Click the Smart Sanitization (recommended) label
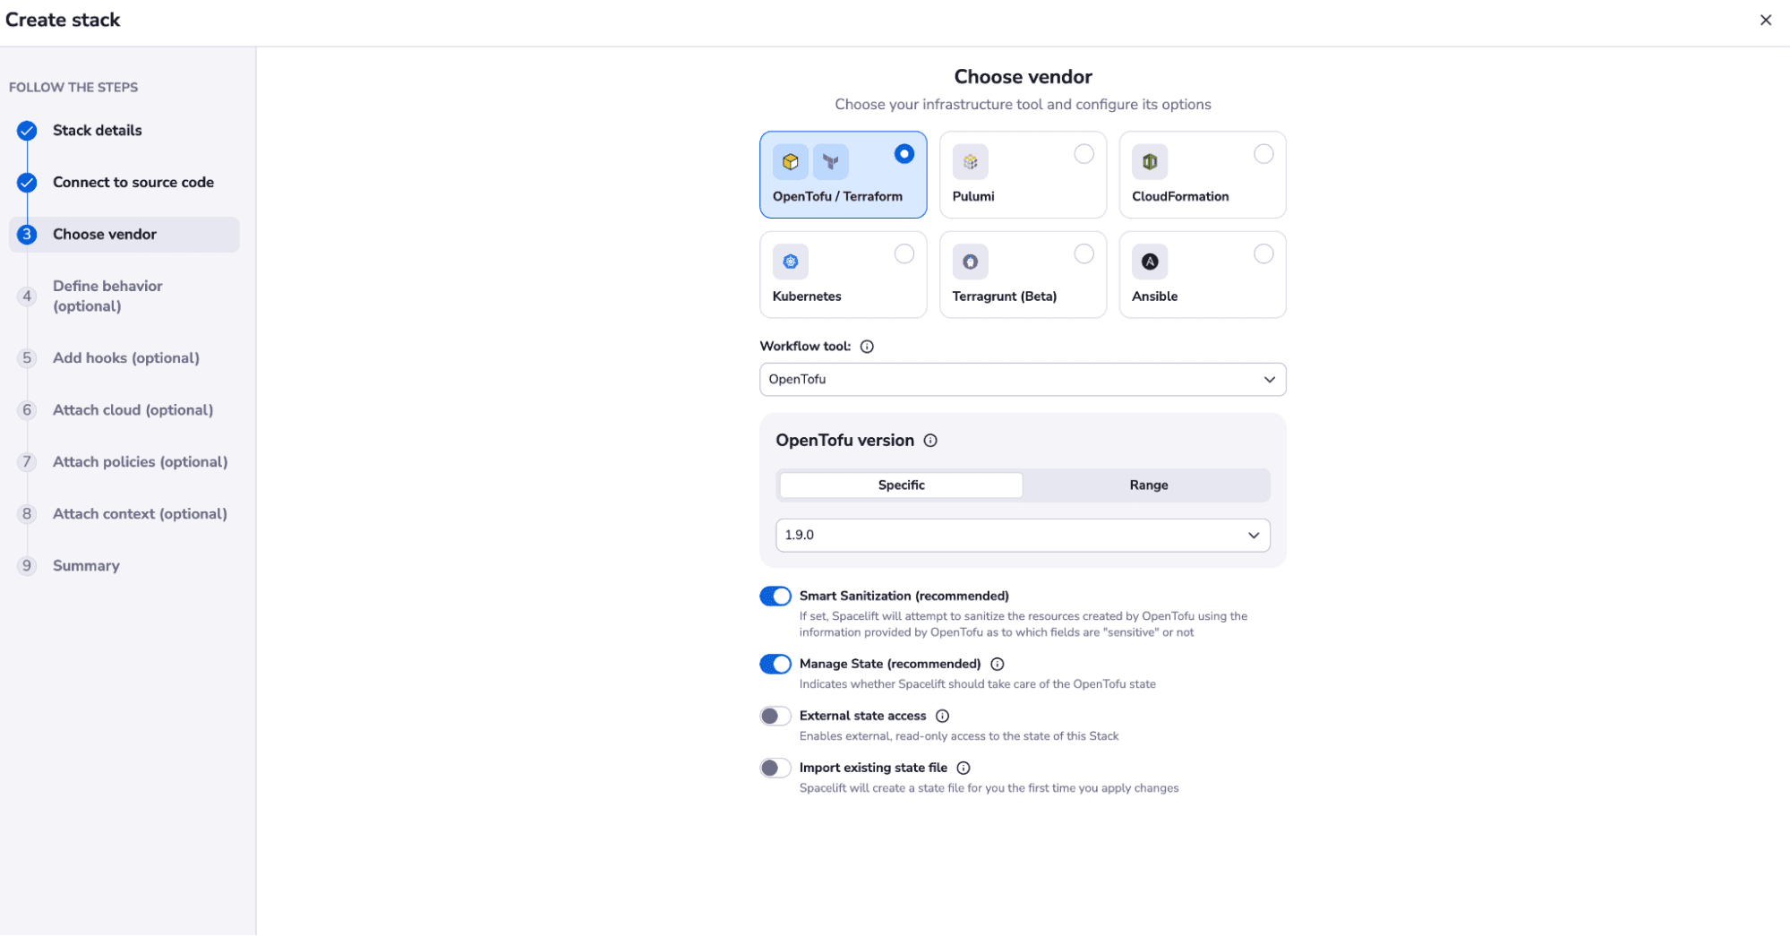Image resolution: width=1790 pixels, height=936 pixels. (x=904, y=597)
